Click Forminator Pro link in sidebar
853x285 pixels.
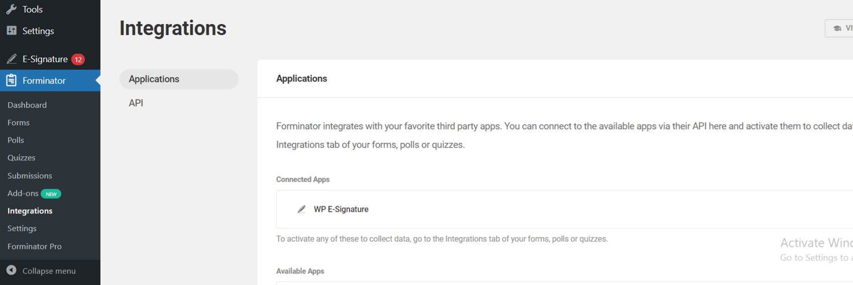35,246
